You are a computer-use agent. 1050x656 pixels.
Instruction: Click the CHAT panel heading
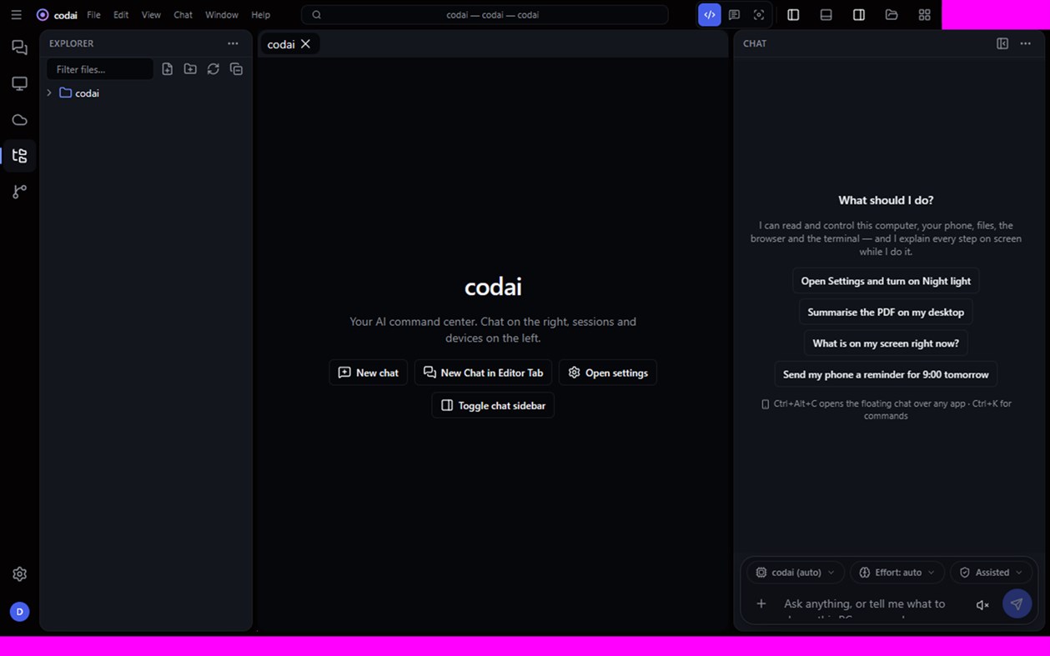pyautogui.click(x=755, y=43)
